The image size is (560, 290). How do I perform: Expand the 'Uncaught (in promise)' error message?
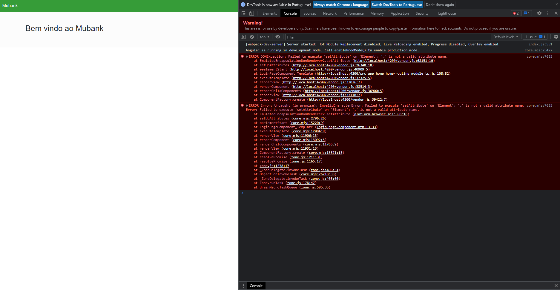click(247, 105)
